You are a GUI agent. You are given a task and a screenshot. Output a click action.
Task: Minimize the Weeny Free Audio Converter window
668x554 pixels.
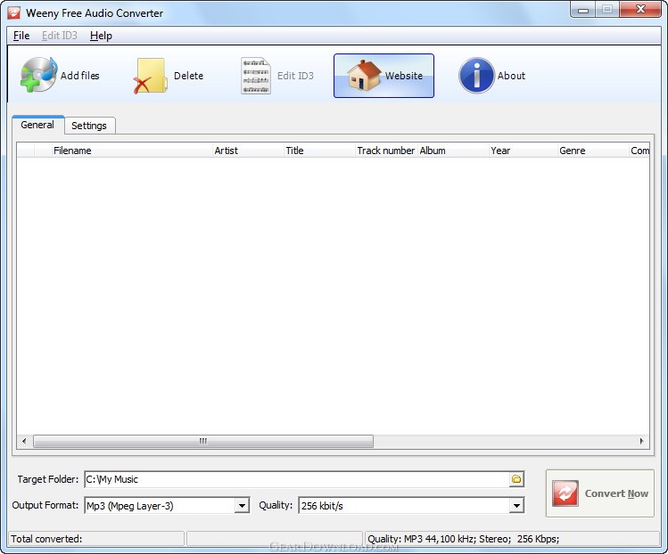583,10
